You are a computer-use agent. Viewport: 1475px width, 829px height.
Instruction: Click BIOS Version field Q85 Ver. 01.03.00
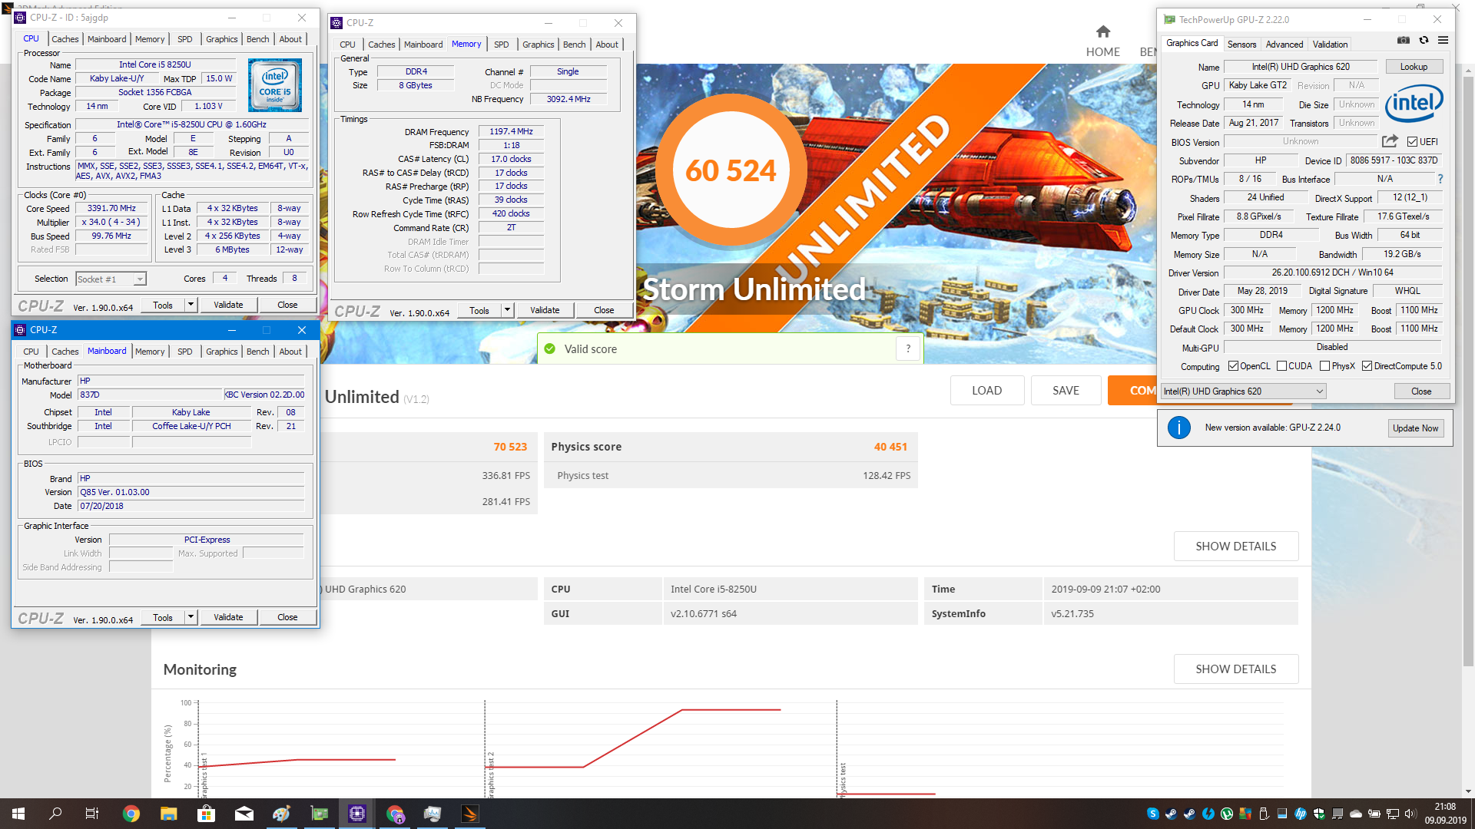tap(191, 492)
